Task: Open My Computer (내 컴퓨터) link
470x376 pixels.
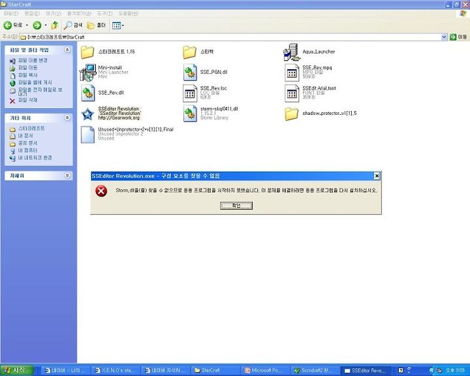Action: click(27, 150)
